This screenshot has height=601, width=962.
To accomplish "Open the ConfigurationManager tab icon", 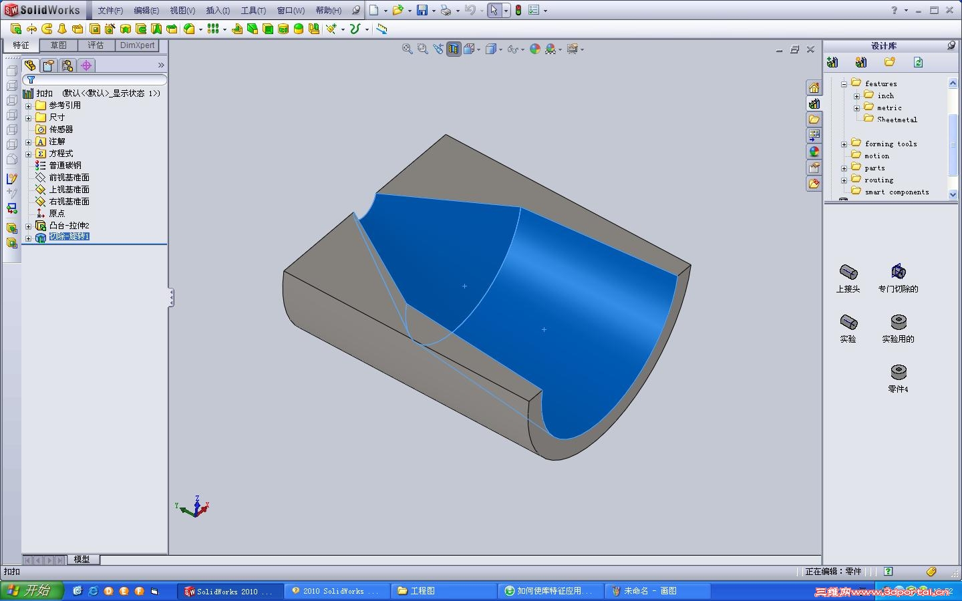I will pyautogui.click(x=67, y=65).
